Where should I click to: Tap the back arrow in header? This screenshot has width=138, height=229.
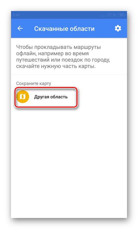tap(20, 28)
